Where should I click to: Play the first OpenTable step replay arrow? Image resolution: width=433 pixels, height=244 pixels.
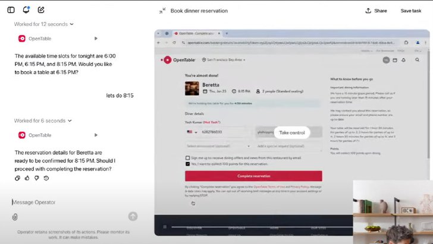click(96, 39)
